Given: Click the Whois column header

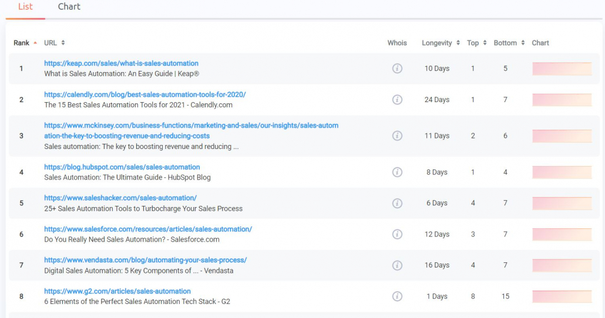Looking at the screenshot, I should pyautogui.click(x=397, y=43).
